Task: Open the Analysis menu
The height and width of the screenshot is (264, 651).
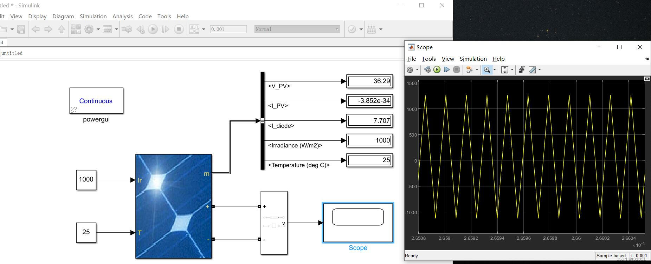Action: (x=122, y=16)
